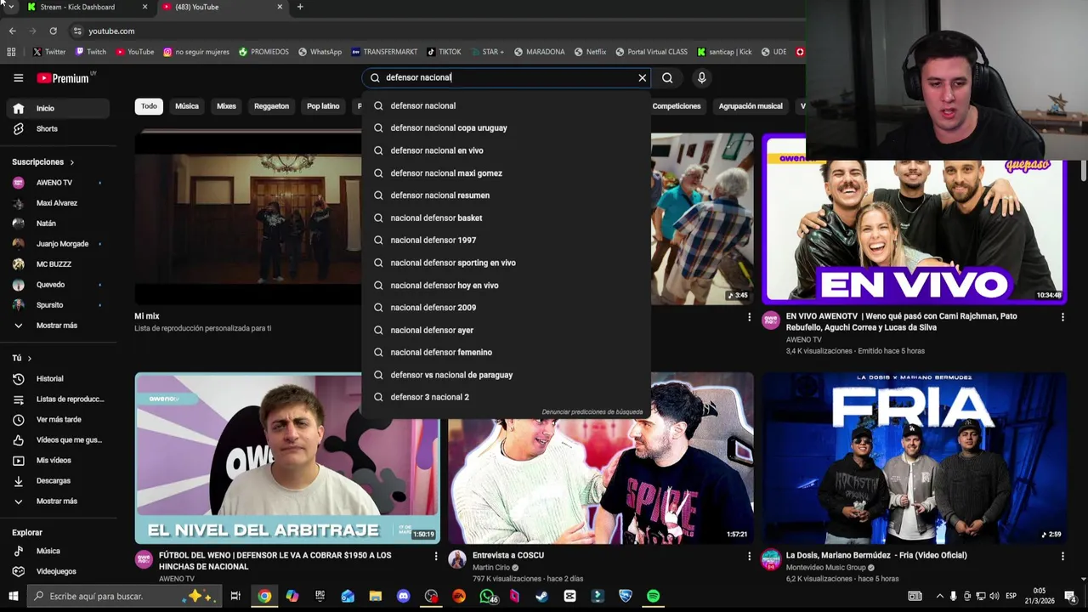Open Videojuegos under Explorar
Viewport: 1088px width, 612px height.
56,571
